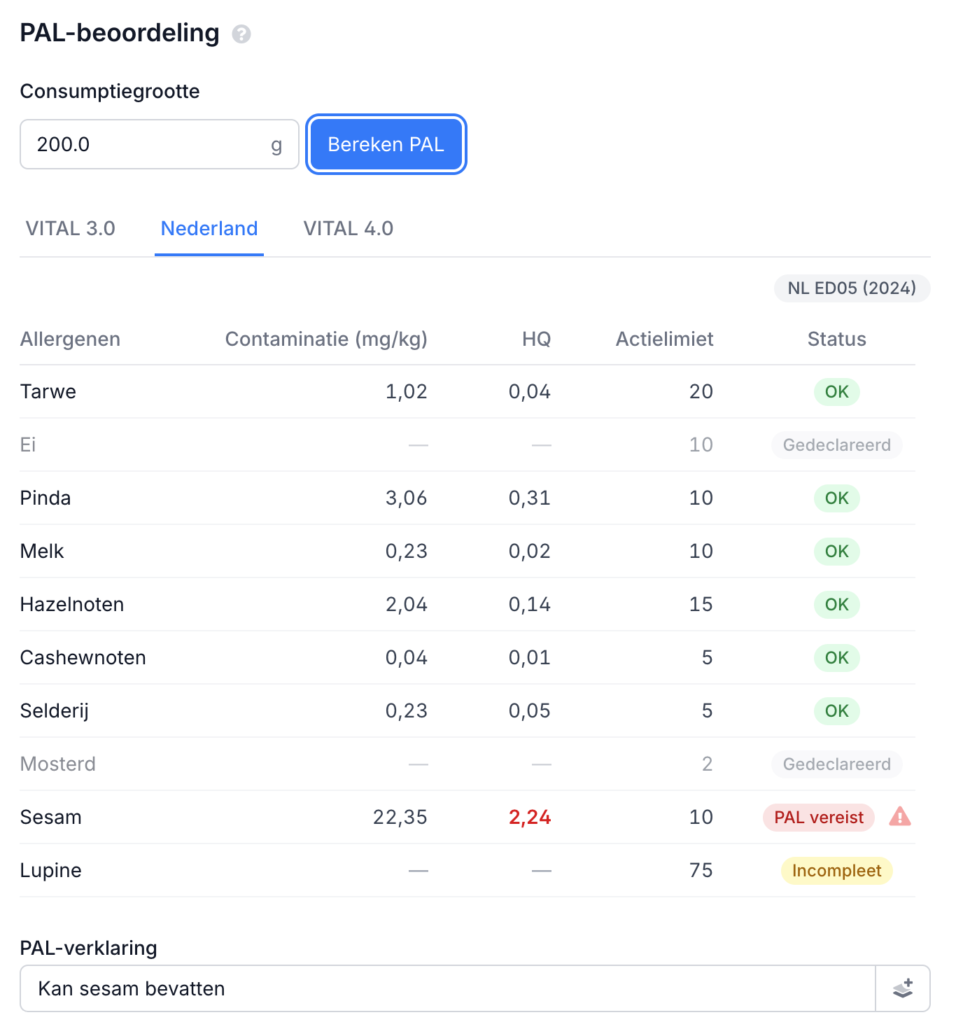The height and width of the screenshot is (1029, 956).
Task: Open the VITAL 4.0 tab
Action: [348, 228]
